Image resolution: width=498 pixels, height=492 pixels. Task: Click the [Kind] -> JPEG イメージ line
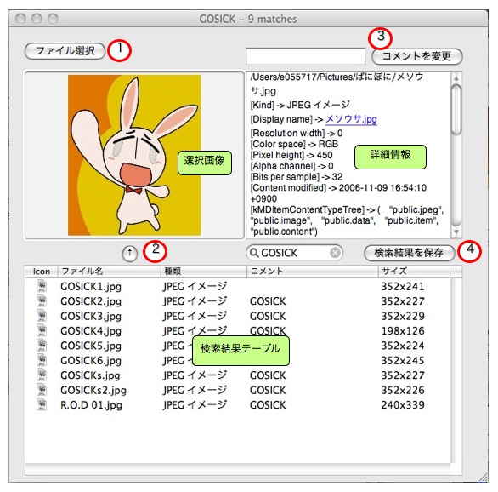click(300, 105)
